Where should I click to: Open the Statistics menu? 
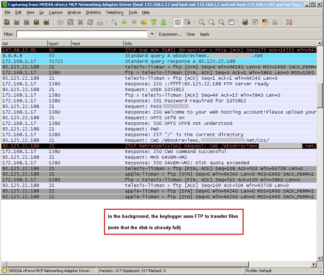pyautogui.click(x=93, y=12)
